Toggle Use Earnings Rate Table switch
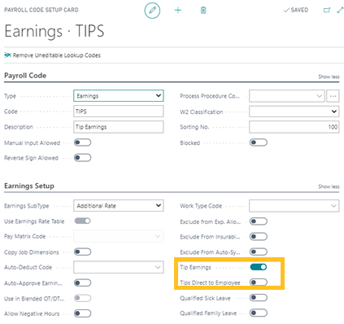 click(82, 221)
